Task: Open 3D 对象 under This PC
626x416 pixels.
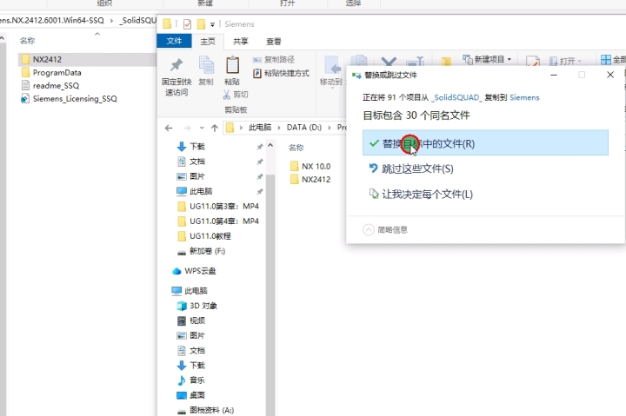Action: (197, 306)
